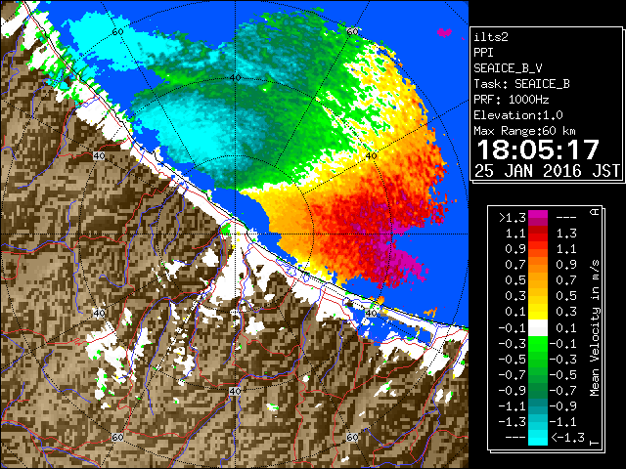Click the "ilts2" site name text
The width and height of the screenshot is (626, 469).
pyautogui.click(x=491, y=37)
